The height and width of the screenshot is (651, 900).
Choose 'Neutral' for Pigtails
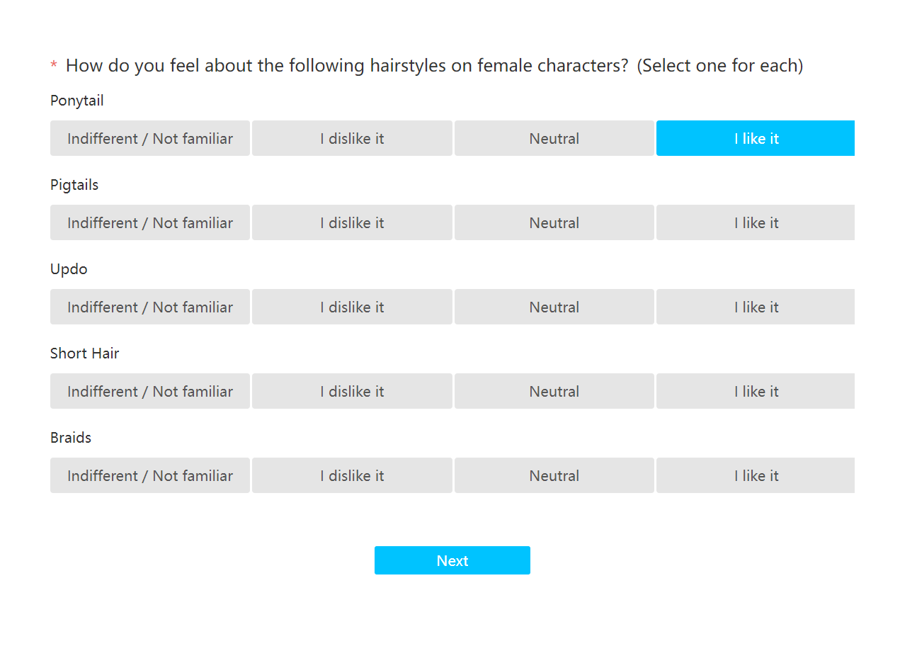click(554, 222)
